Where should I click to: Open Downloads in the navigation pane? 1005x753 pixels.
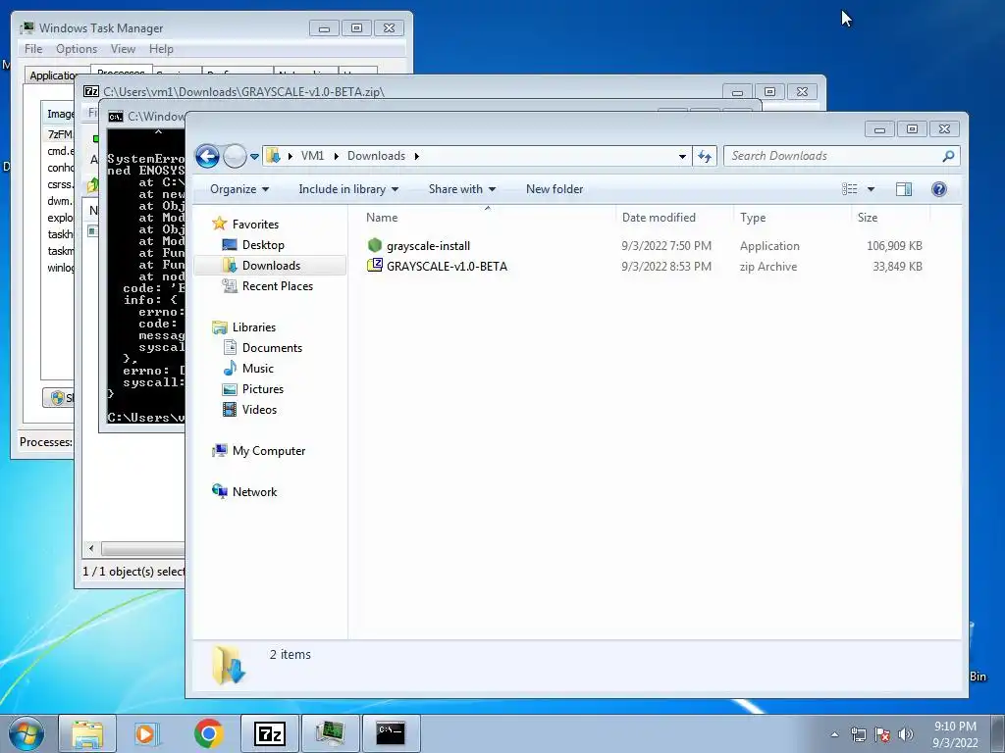coord(271,265)
